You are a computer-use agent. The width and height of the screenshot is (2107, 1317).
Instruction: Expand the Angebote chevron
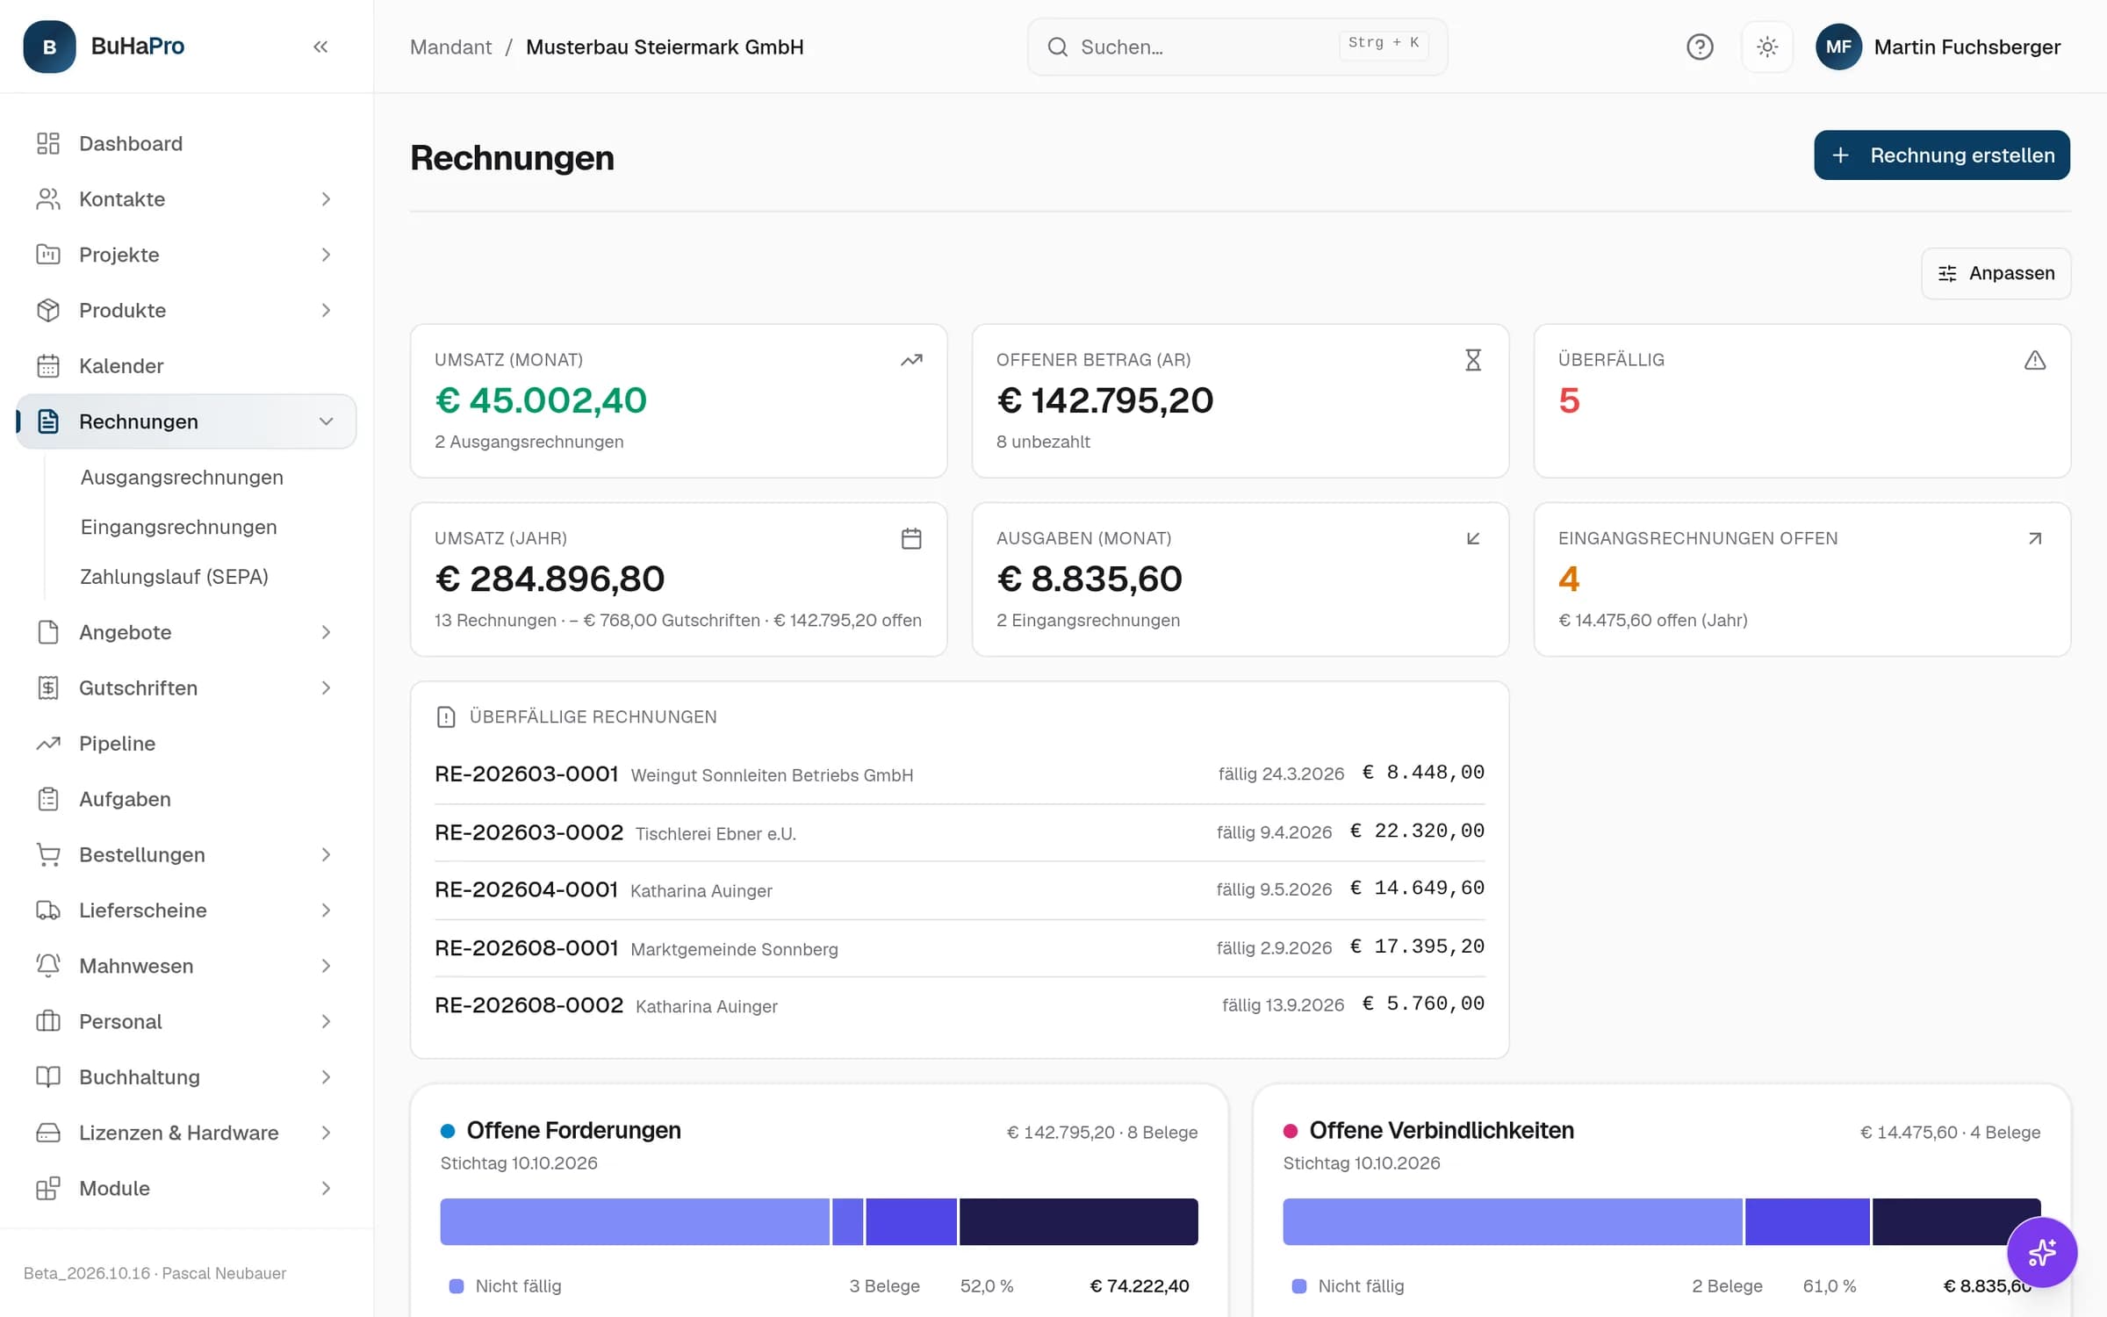326,632
